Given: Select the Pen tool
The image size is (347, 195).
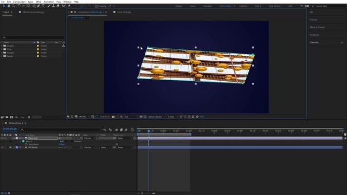Looking at the screenshot, I should [38, 6].
